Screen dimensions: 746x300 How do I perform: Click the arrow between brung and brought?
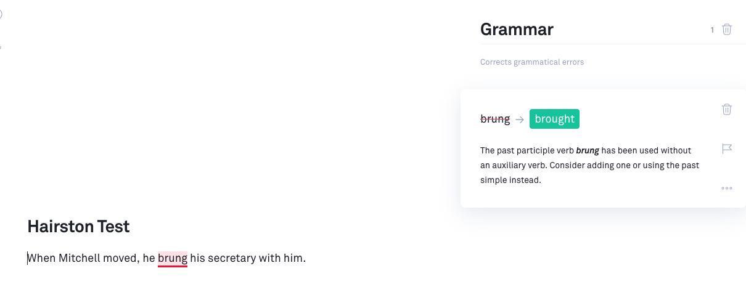pyautogui.click(x=520, y=120)
